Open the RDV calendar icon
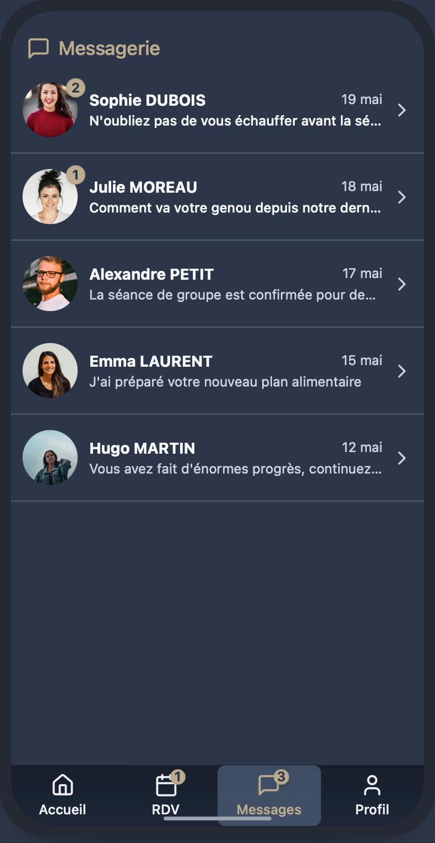435x843 pixels. pos(166,785)
